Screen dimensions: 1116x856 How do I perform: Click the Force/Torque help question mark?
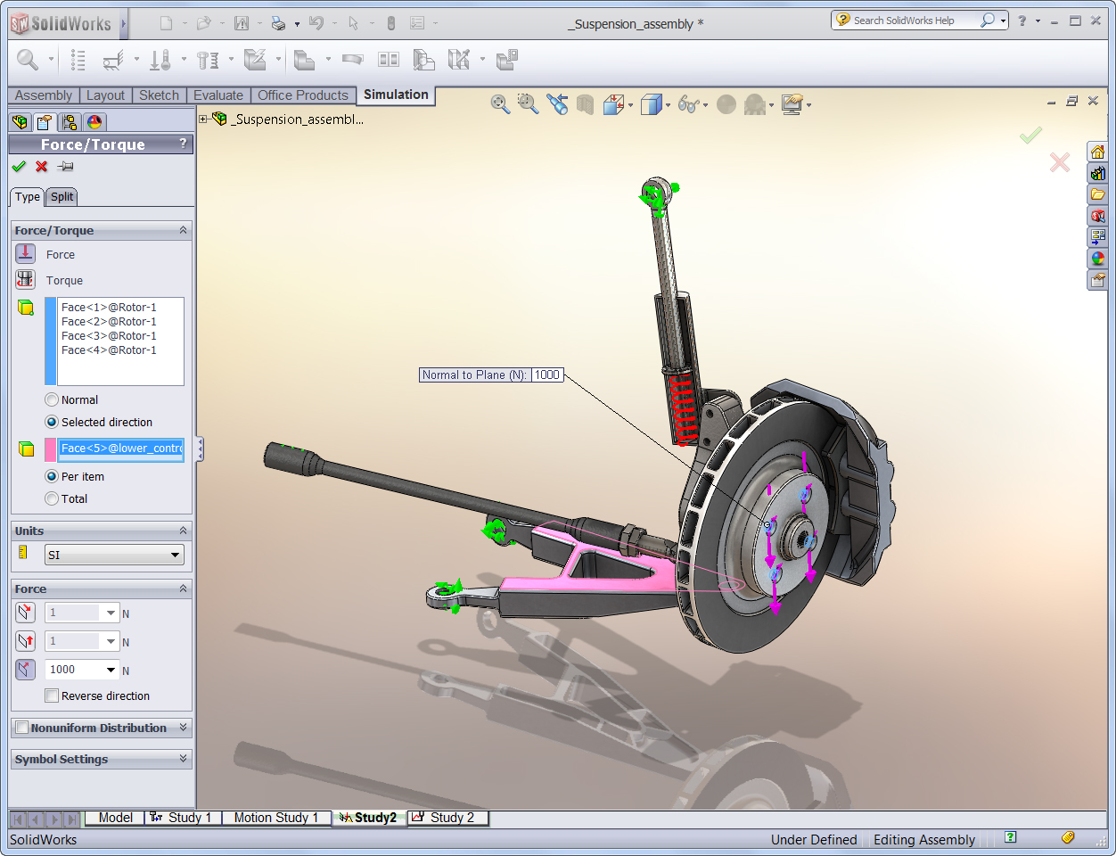[183, 144]
